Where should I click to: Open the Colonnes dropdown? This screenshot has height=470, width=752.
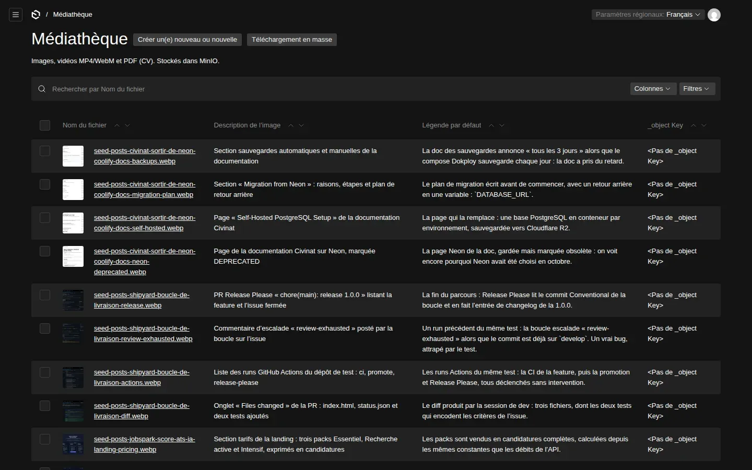[x=653, y=89]
